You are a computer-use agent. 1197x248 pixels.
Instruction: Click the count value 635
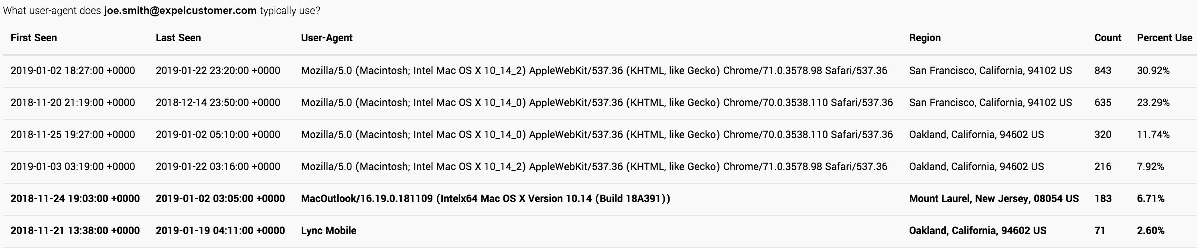1103,103
